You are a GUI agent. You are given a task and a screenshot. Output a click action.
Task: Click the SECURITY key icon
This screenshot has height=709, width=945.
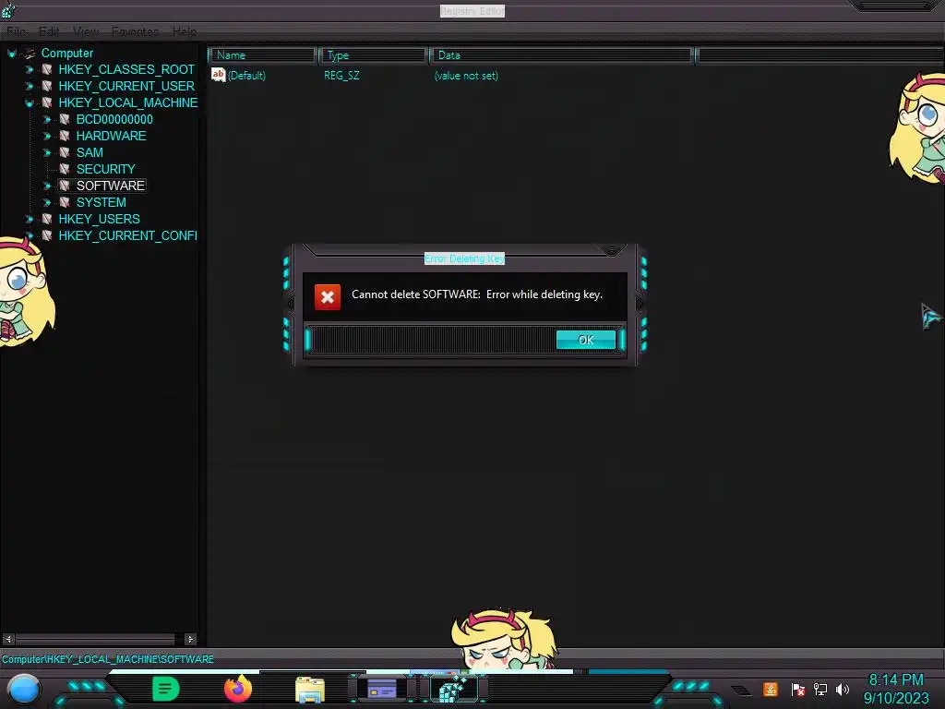click(x=65, y=169)
